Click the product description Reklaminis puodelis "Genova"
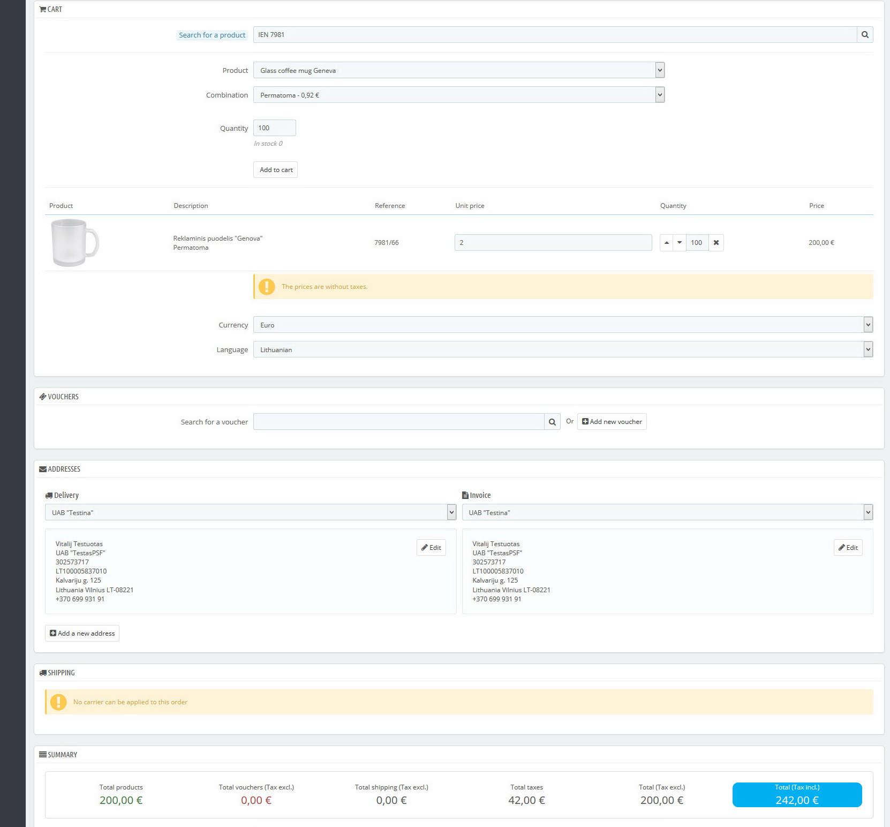The image size is (890, 827). (218, 239)
